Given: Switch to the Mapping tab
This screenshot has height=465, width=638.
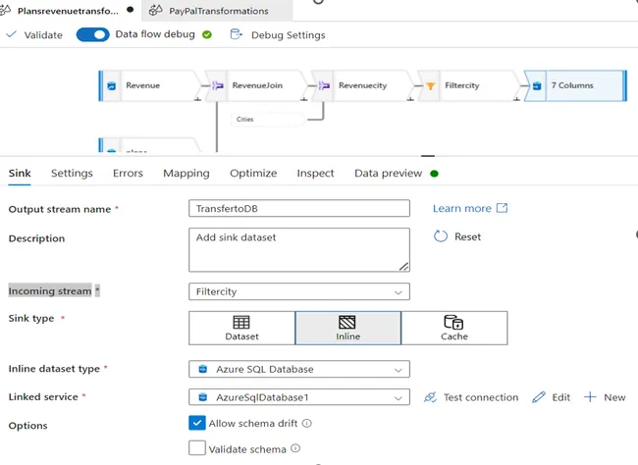Looking at the screenshot, I should click(186, 174).
